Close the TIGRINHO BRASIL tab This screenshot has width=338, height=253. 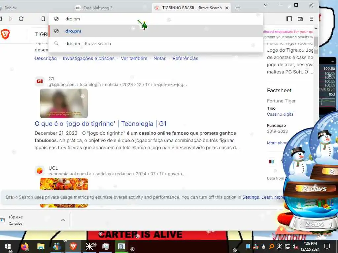(227, 8)
